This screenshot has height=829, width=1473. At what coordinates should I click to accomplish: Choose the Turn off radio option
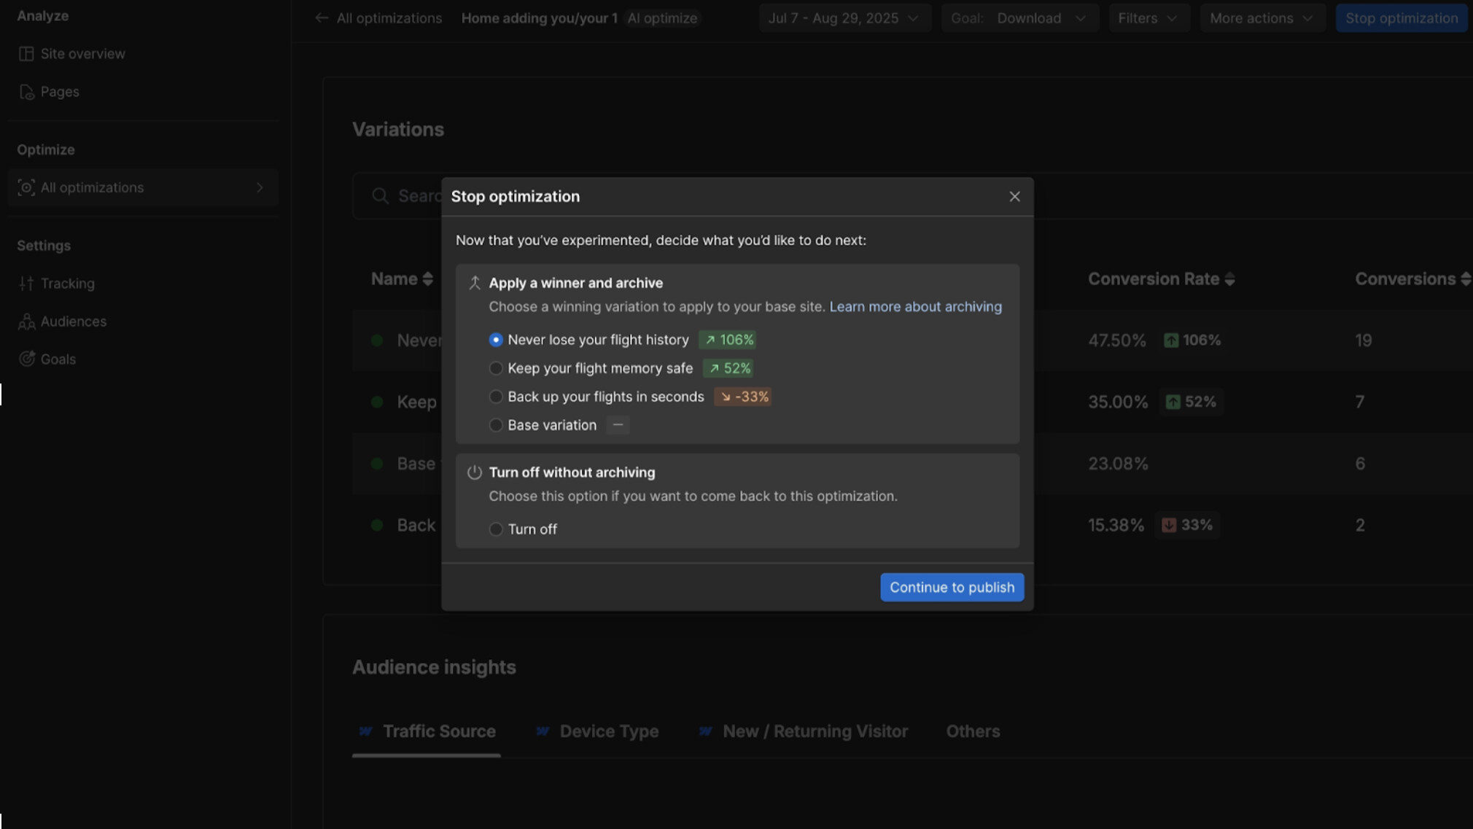496,529
